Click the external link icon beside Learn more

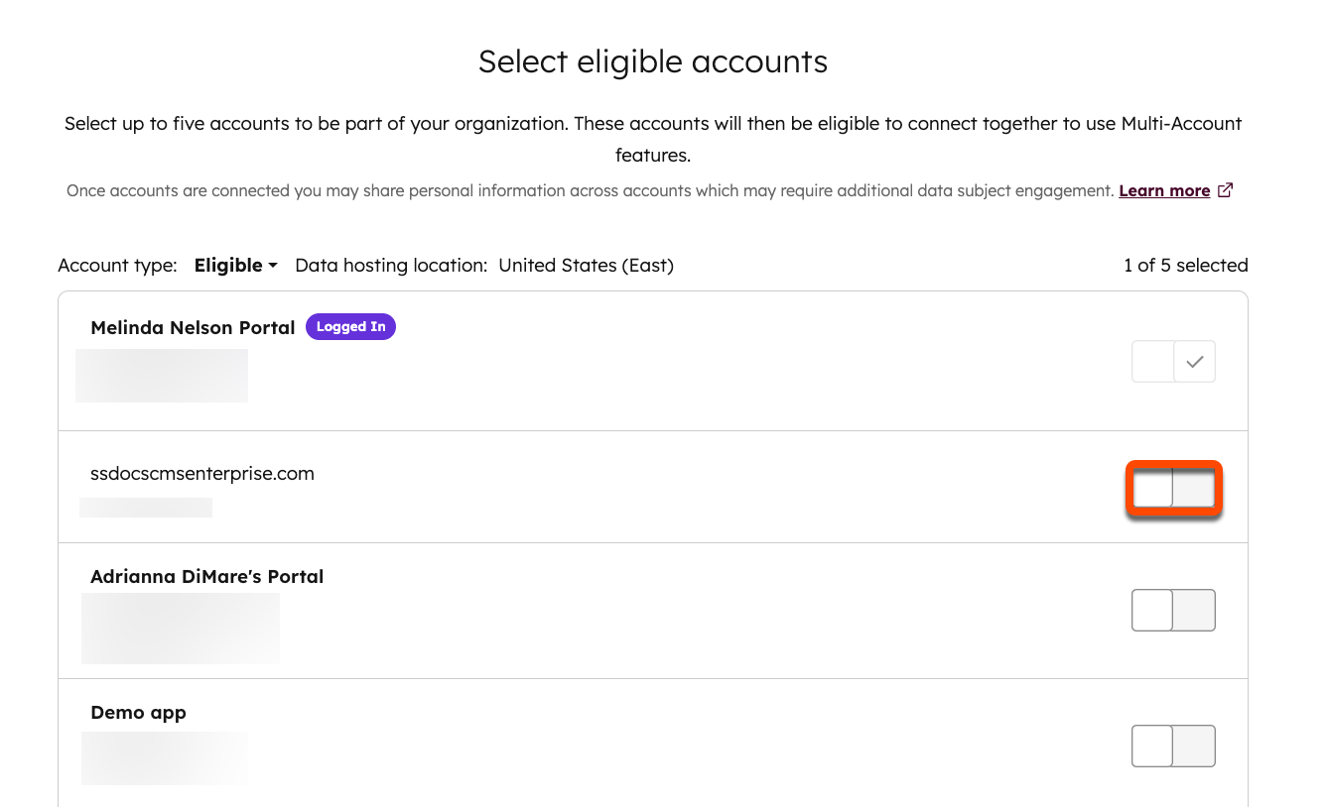[1225, 189]
